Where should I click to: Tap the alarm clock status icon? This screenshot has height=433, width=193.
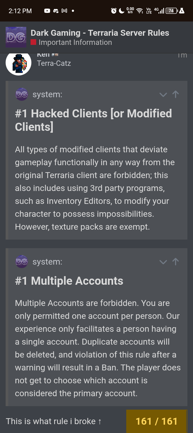coord(114,11)
